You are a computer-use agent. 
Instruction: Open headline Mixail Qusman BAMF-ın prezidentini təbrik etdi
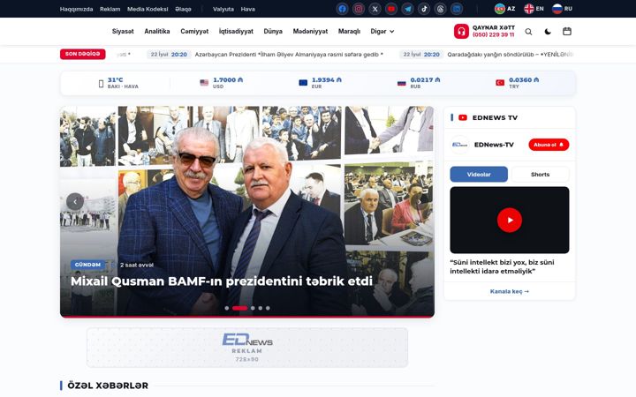coord(222,281)
